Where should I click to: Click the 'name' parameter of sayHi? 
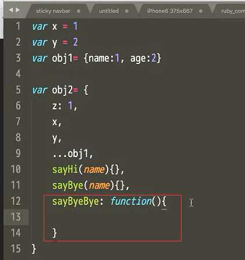click(94, 169)
